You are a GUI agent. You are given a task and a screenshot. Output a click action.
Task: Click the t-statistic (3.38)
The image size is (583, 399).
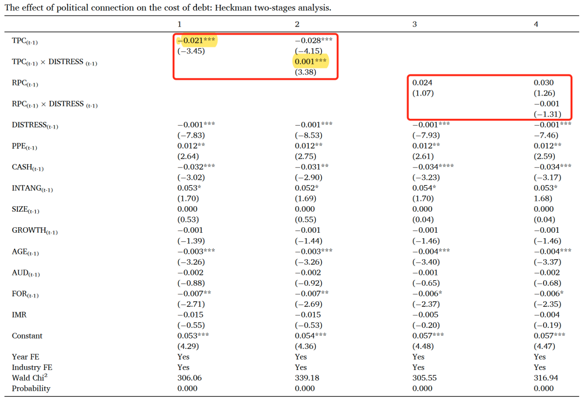[305, 72]
